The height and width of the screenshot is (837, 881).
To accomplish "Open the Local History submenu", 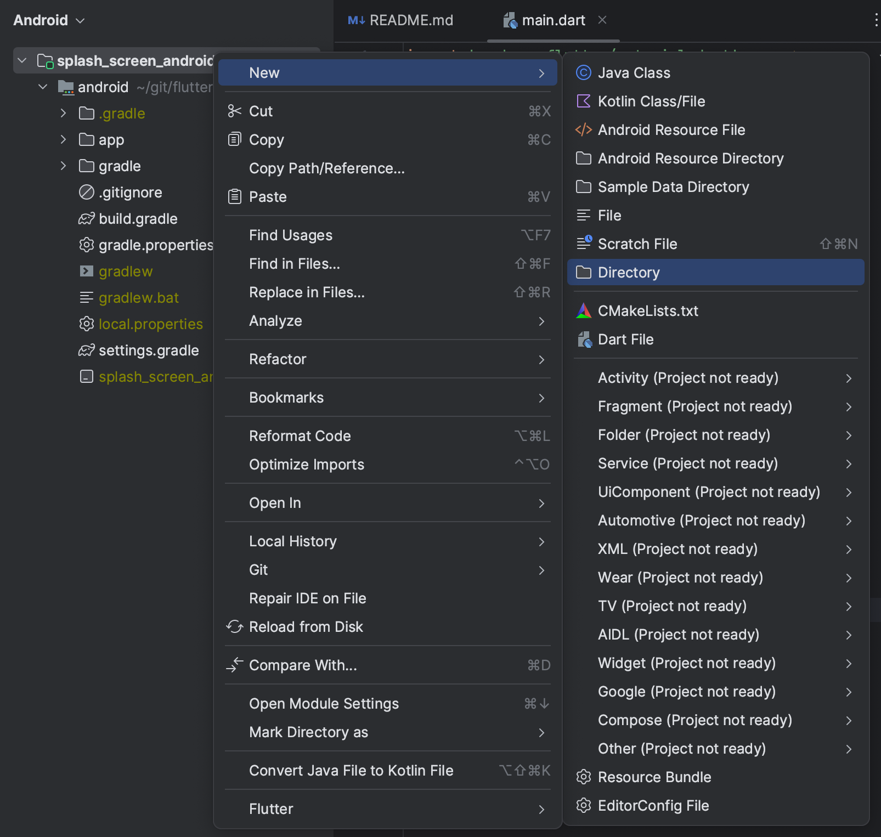I will [388, 541].
